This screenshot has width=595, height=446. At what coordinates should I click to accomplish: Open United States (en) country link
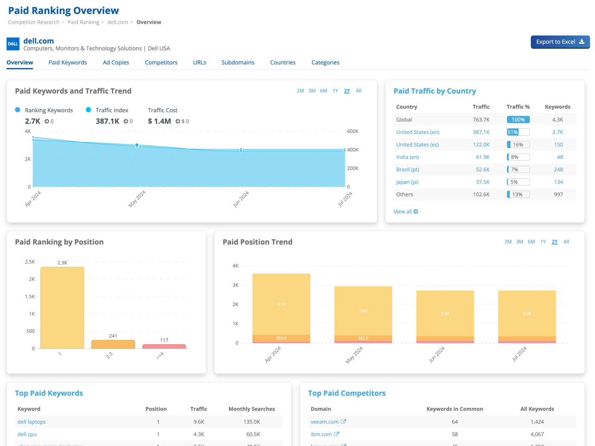418,132
